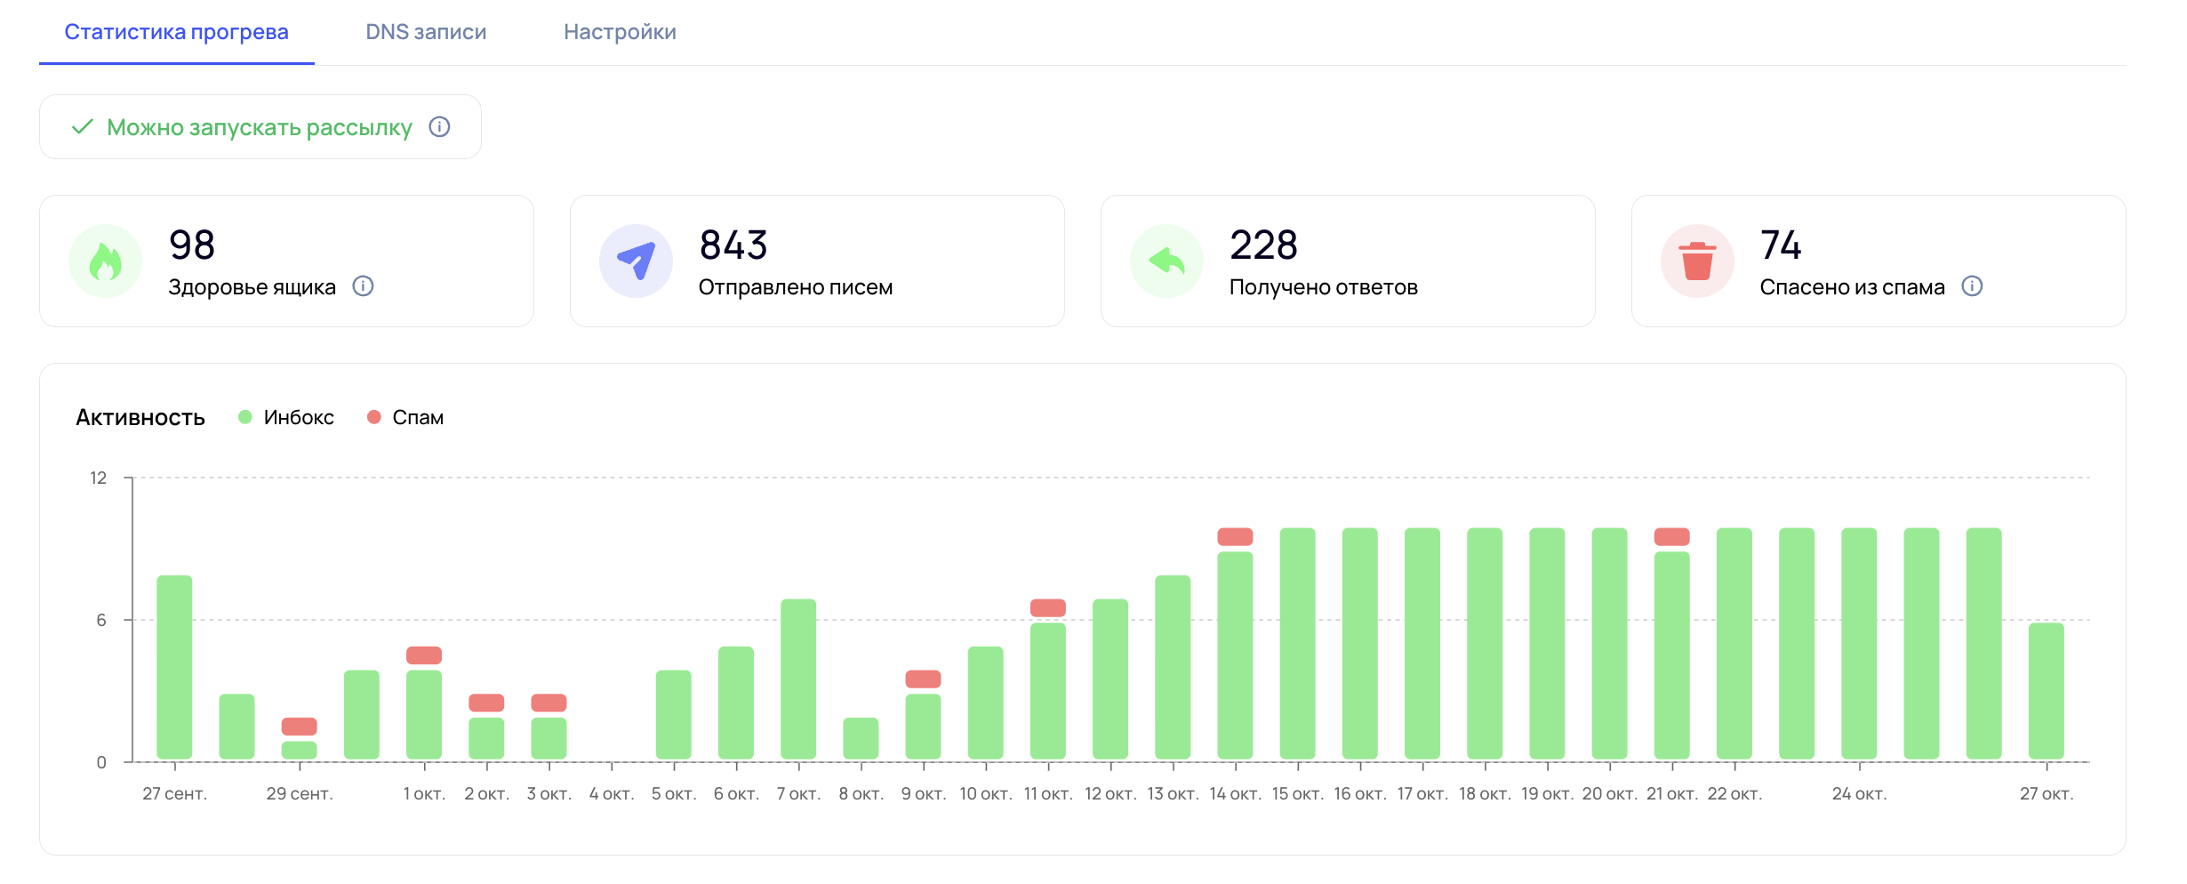Image resolution: width=2187 pixels, height=884 pixels.
Task: Click info icon next to Здоровье ящика
Action: point(363,286)
